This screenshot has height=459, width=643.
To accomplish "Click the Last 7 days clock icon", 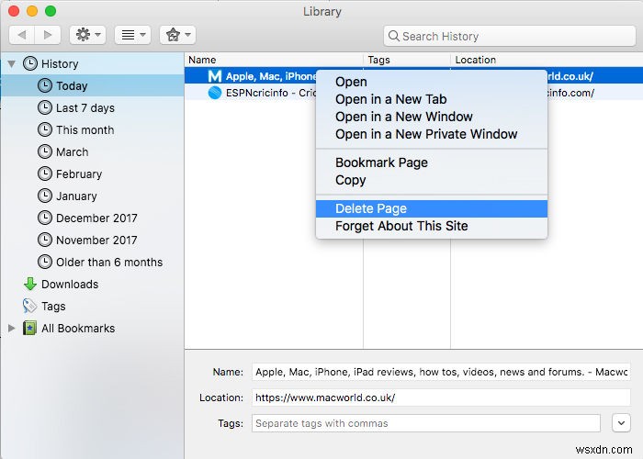I will coord(45,108).
